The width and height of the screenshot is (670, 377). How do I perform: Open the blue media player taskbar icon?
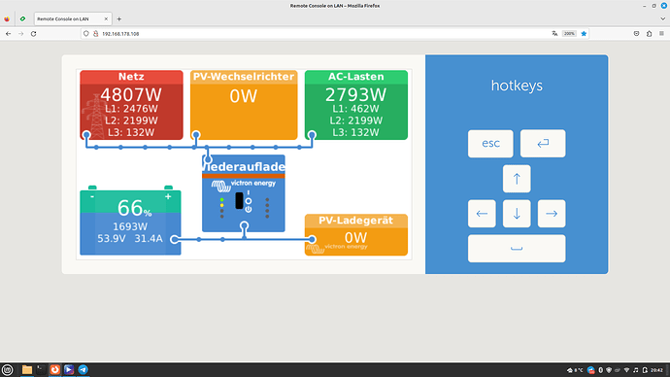click(69, 370)
